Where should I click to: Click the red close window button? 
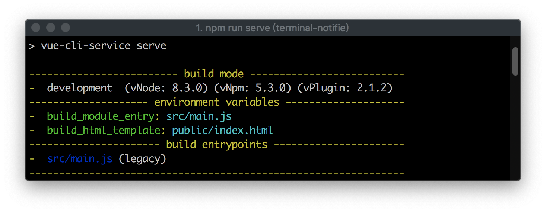[36, 28]
